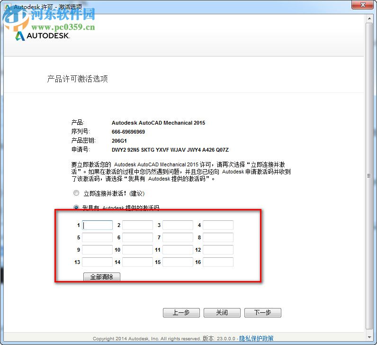Click activation code field 5

[x=98, y=237]
